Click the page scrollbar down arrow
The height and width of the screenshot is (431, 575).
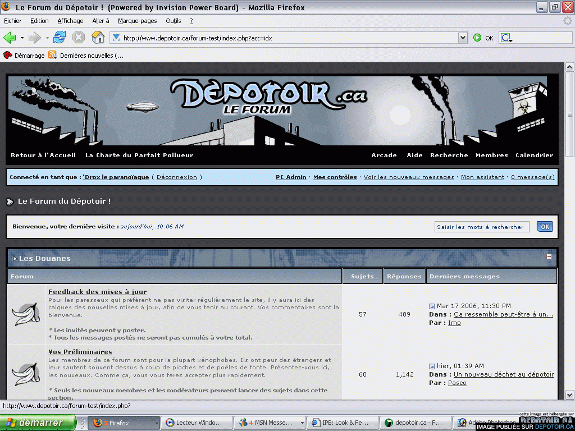click(x=569, y=395)
